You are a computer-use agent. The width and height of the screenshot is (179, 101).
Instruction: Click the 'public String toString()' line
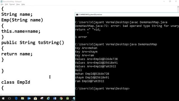(33, 43)
